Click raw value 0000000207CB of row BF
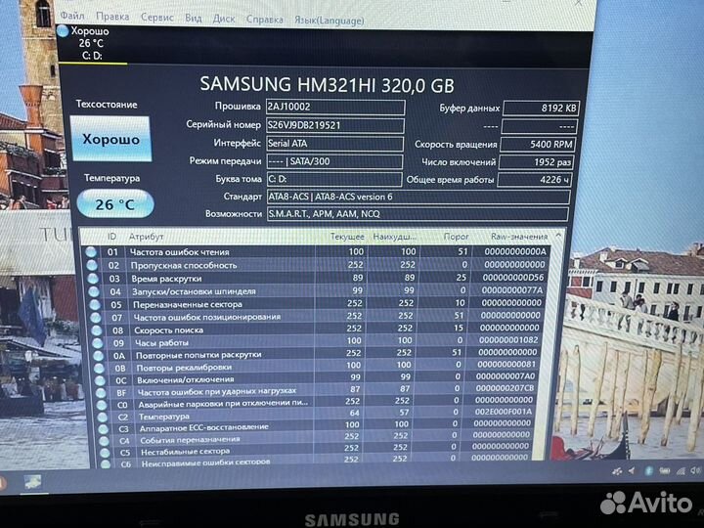 (x=505, y=388)
